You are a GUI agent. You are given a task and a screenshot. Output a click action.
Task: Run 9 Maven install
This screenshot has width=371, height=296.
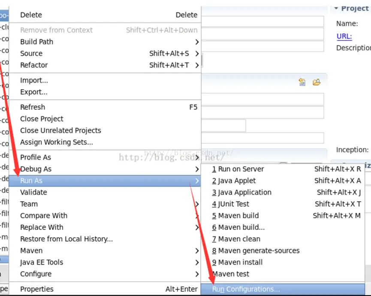283,262
